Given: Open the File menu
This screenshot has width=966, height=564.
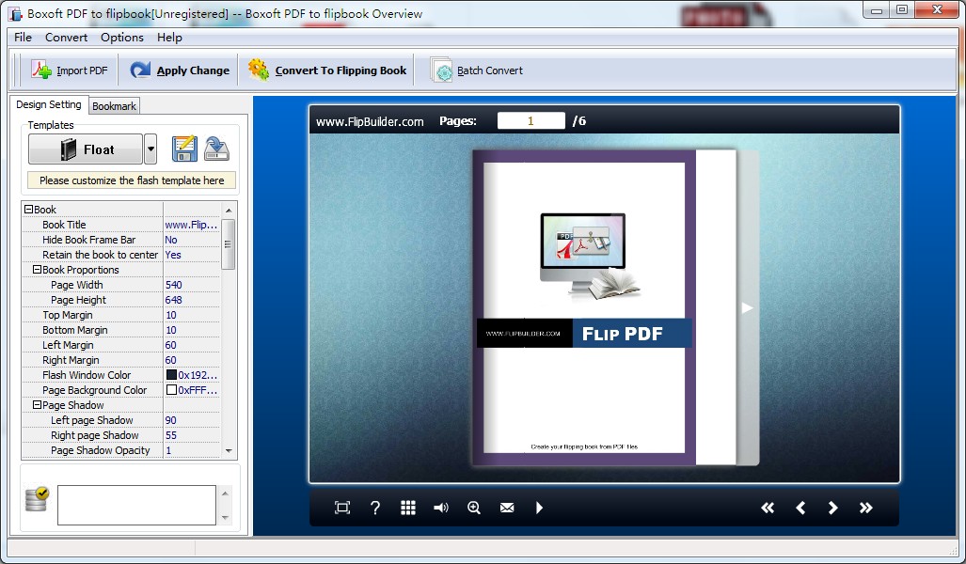Looking at the screenshot, I should [23, 37].
